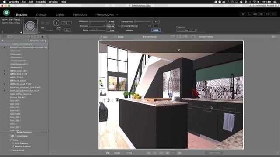Open the Apple menu
The height and width of the screenshot is (157, 280).
4,2
